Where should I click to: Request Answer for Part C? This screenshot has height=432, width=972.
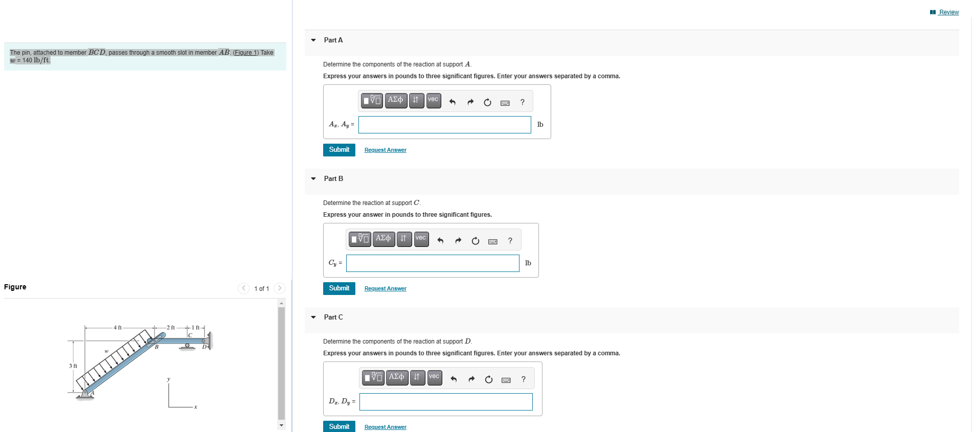tap(386, 427)
